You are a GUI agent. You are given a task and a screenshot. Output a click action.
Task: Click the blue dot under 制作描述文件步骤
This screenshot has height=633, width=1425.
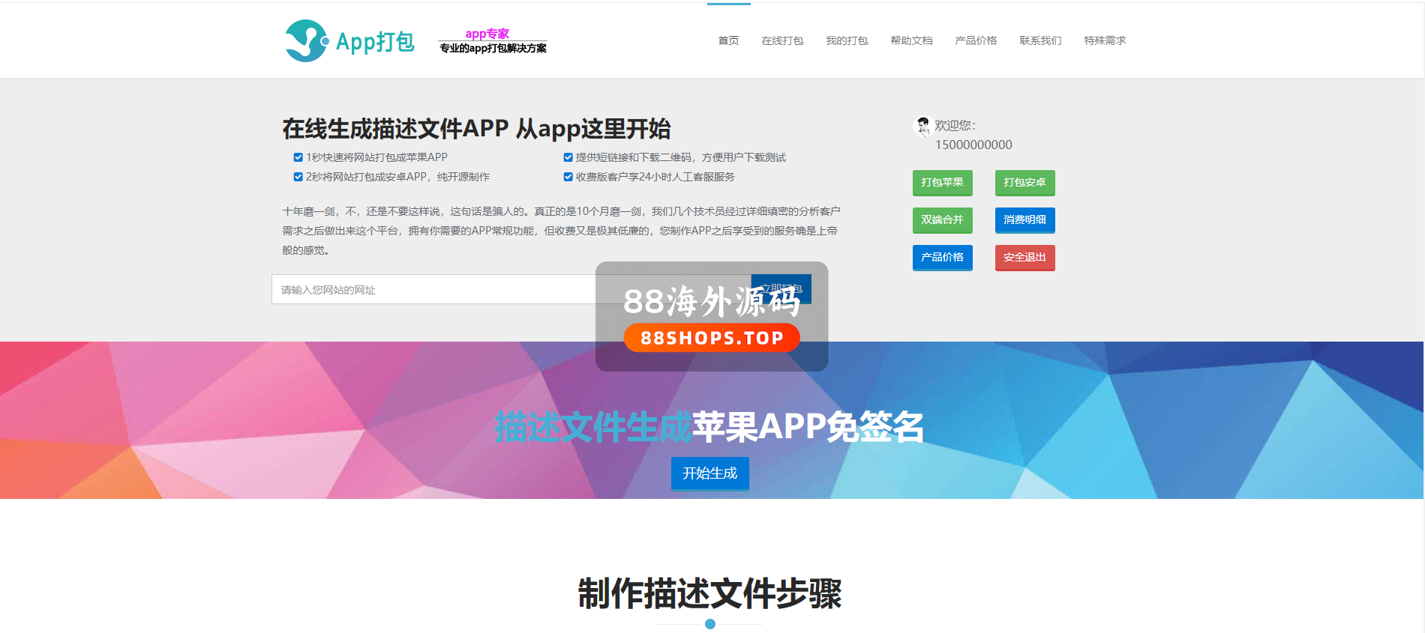pyautogui.click(x=709, y=624)
